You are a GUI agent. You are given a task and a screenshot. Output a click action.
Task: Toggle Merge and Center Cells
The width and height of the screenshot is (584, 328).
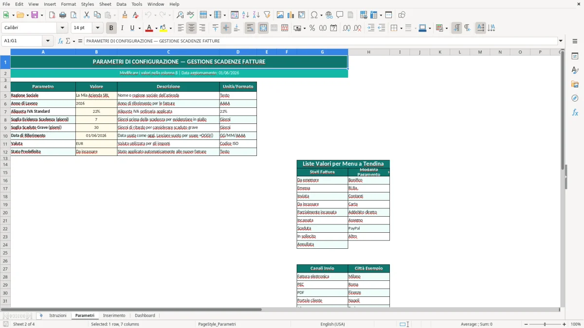point(263,28)
